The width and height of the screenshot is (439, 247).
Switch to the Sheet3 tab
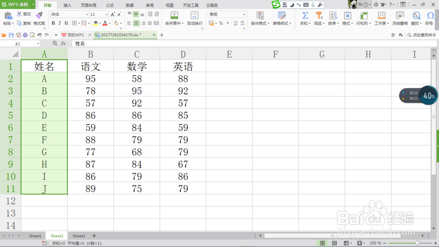79,236
